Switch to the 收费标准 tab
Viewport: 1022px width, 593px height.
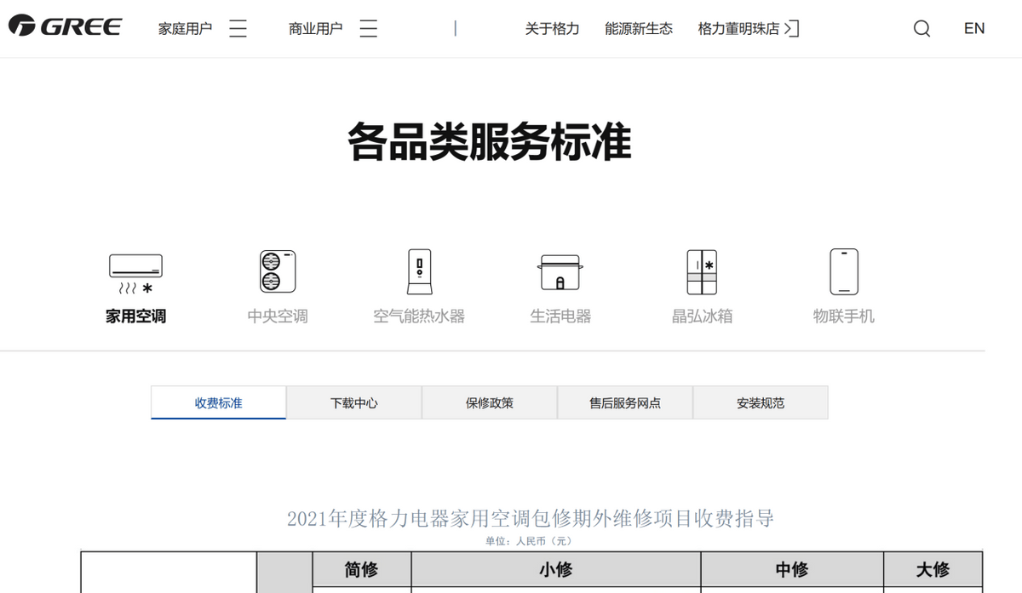[x=218, y=402]
